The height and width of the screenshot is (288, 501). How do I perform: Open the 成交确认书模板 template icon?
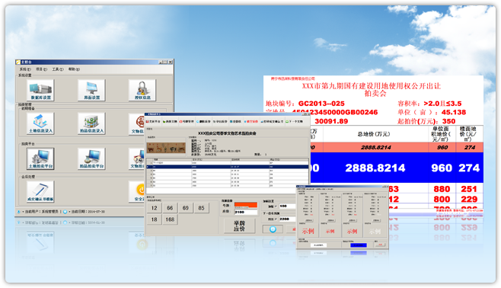click(40, 192)
